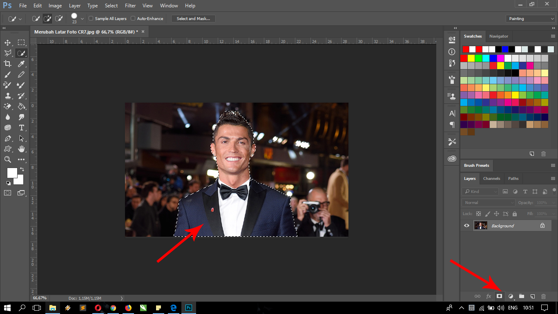Select the Hand tool
This screenshot has width=558, height=314.
[x=21, y=149]
